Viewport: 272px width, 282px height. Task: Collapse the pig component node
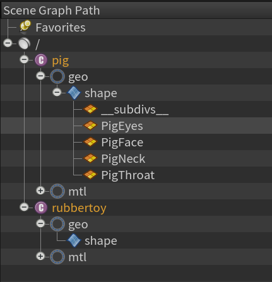click(24, 60)
